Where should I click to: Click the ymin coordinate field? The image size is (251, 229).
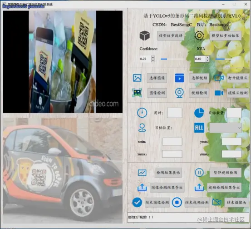pyautogui.click(x=231, y=141)
